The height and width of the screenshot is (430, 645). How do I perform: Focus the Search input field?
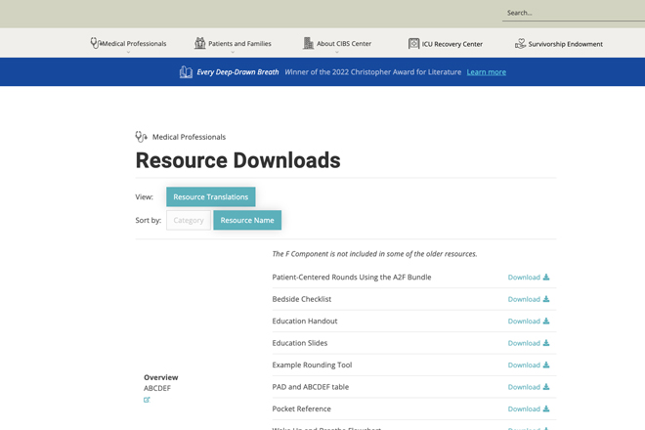(574, 13)
